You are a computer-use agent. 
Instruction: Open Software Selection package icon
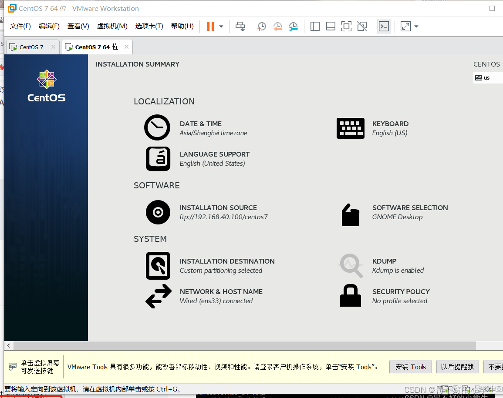click(350, 214)
